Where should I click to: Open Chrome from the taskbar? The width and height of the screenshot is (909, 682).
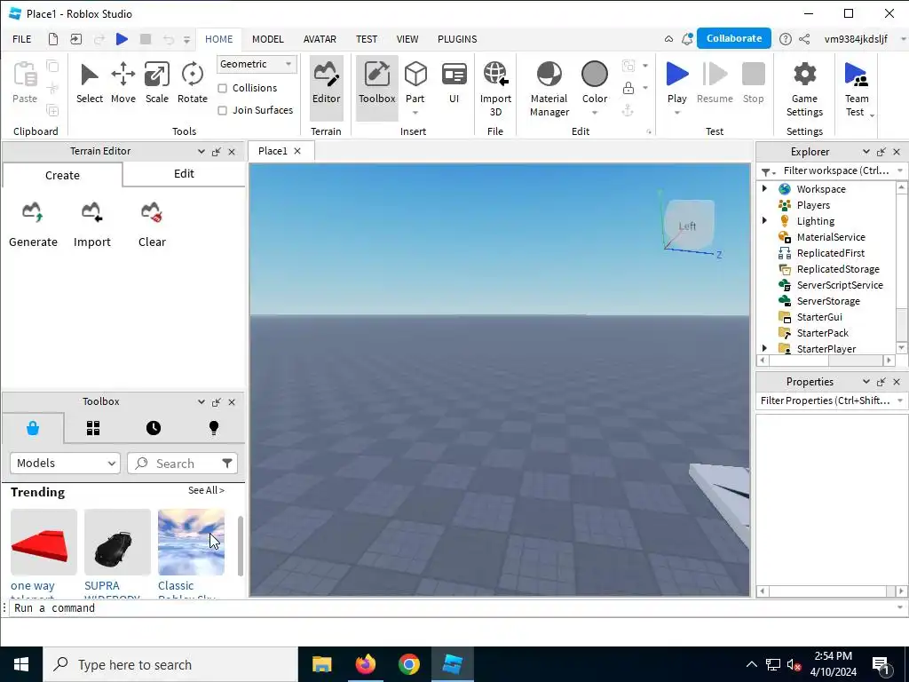(408, 664)
